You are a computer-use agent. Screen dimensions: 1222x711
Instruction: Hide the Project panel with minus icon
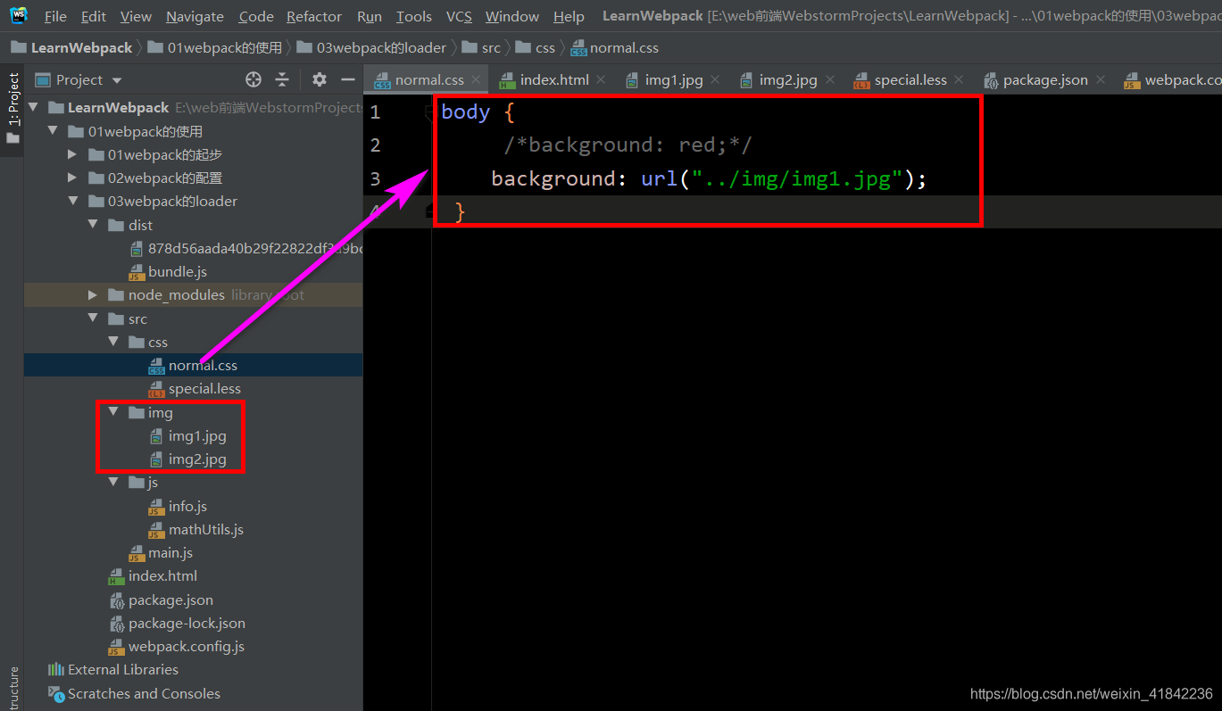pos(347,79)
